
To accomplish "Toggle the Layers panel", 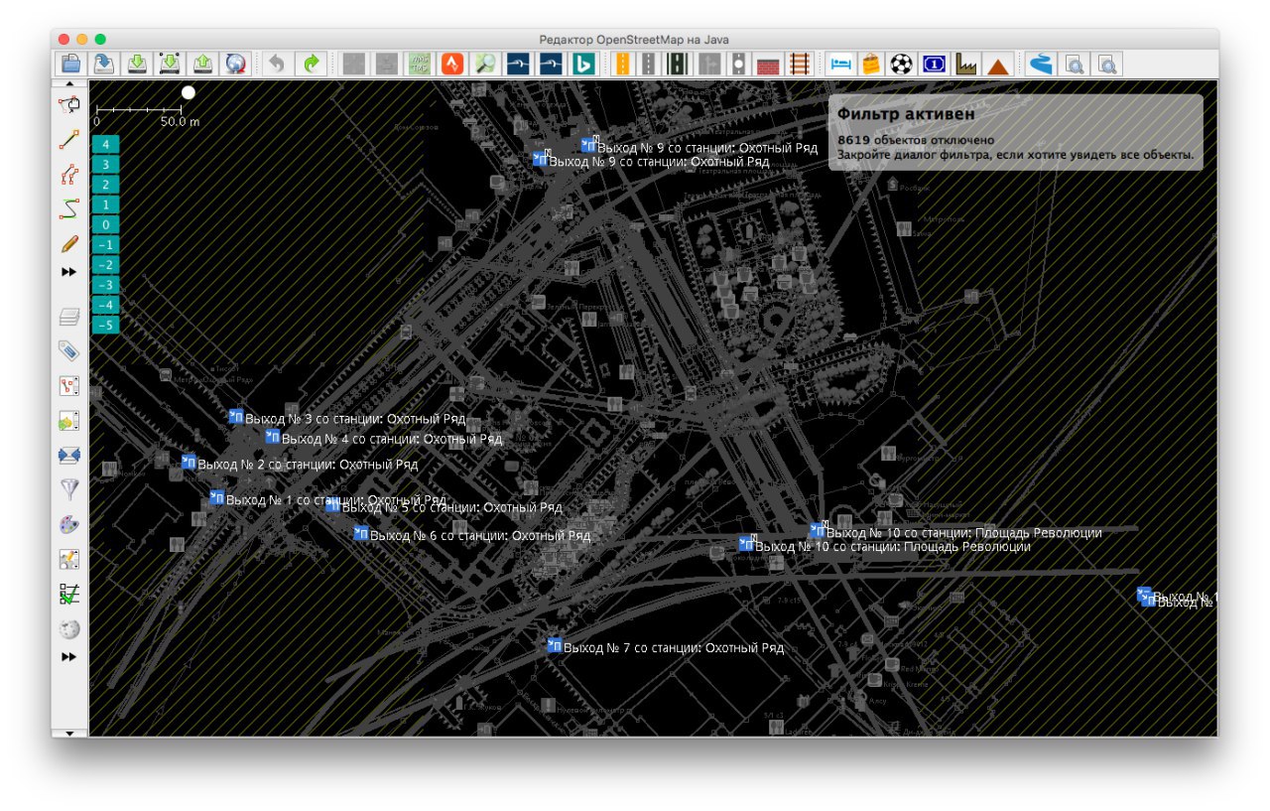I will (x=69, y=317).
